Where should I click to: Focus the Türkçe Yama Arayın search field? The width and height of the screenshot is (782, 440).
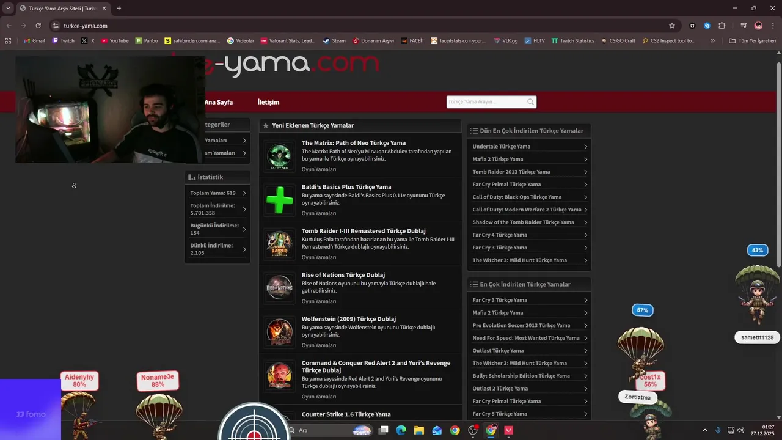[486, 102]
